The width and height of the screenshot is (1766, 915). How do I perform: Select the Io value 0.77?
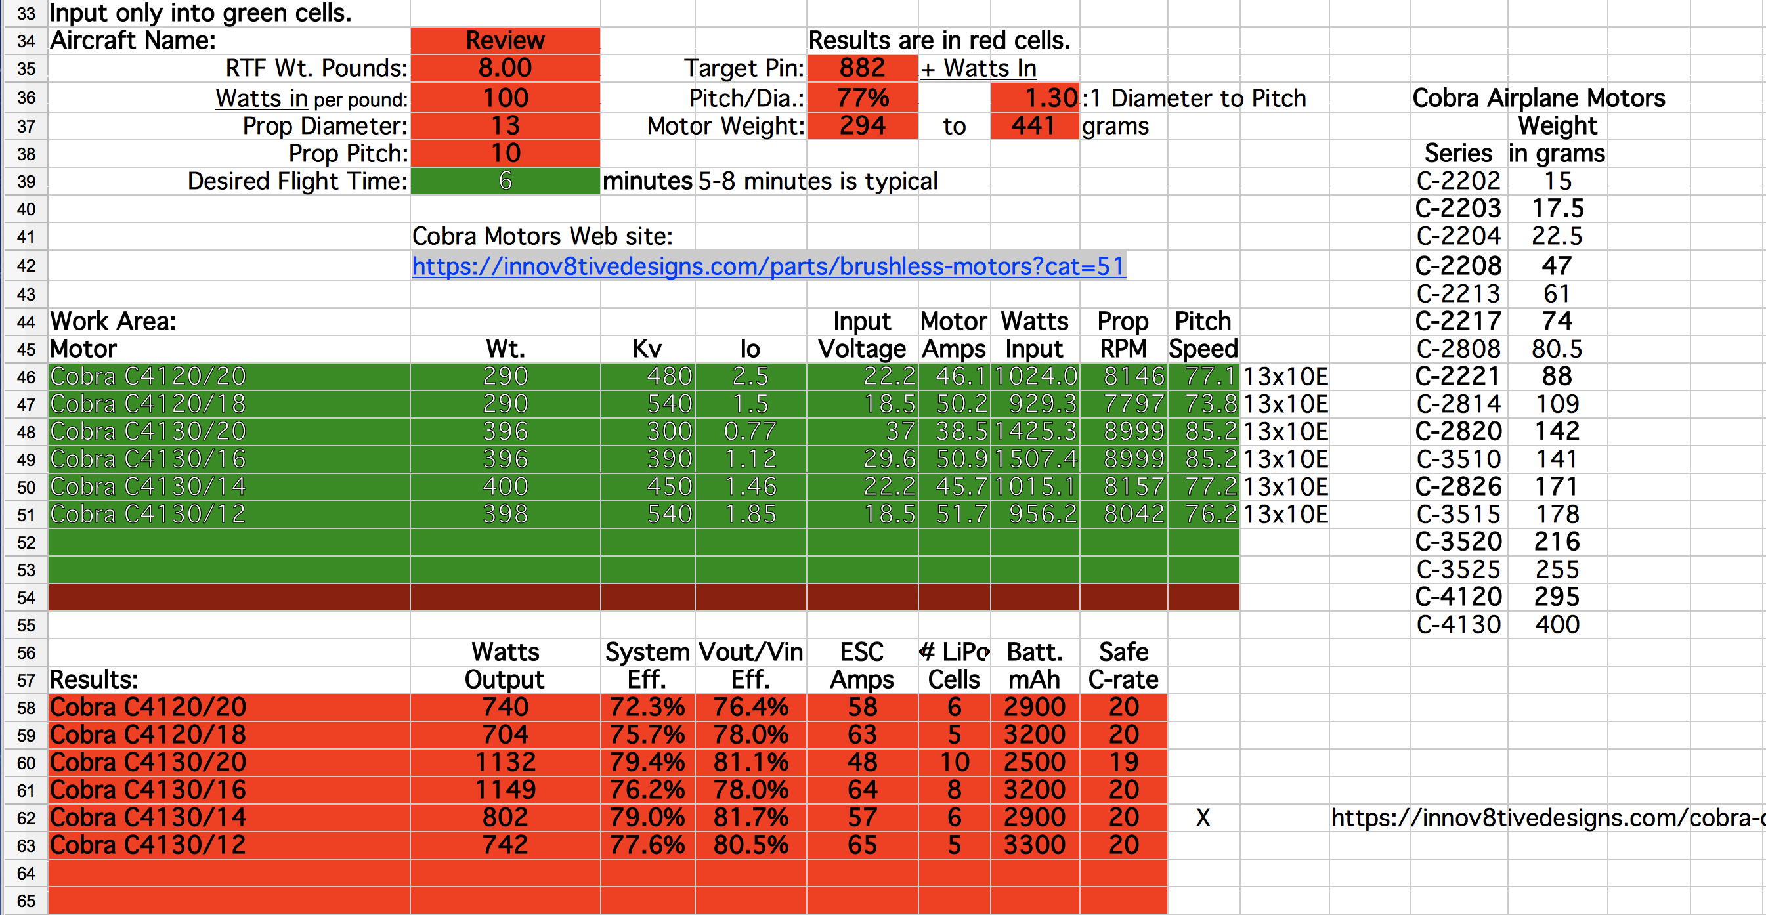pyautogui.click(x=750, y=431)
